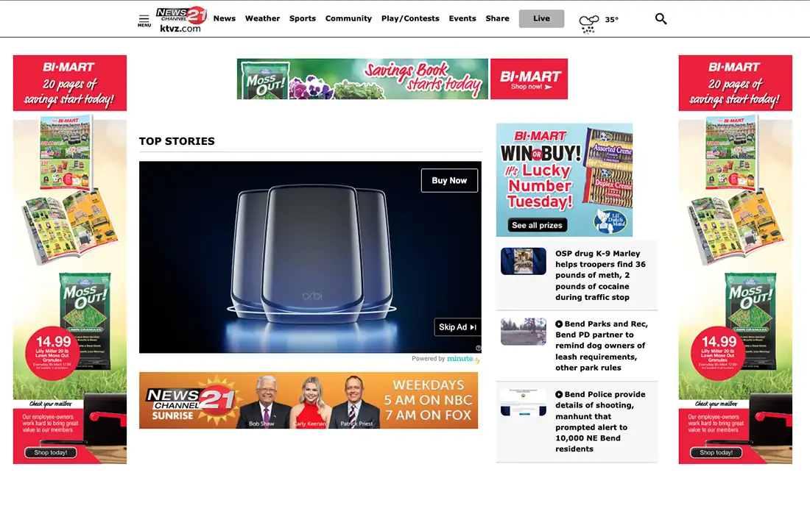Click the Live button

click(x=541, y=18)
